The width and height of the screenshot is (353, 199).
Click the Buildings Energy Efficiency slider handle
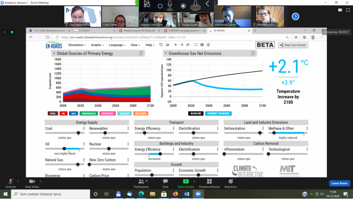point(160,154)
